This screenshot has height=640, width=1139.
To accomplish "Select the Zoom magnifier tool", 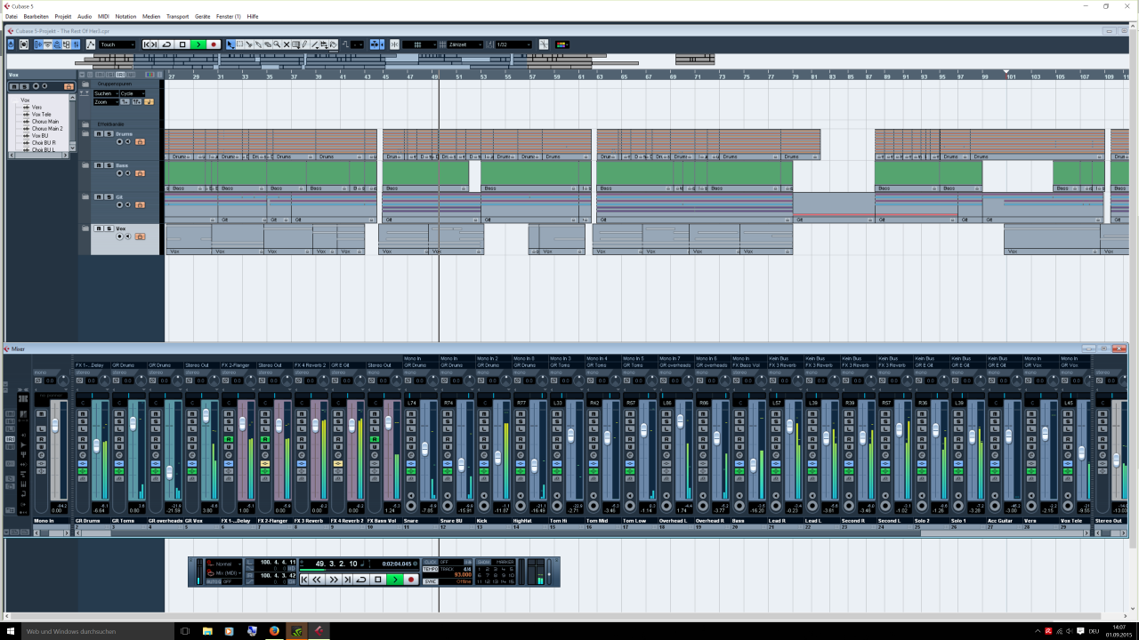I will click(277, 44).
